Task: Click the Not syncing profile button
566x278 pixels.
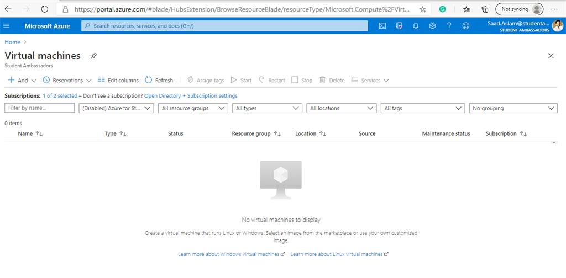Action: tap(520, 9)
